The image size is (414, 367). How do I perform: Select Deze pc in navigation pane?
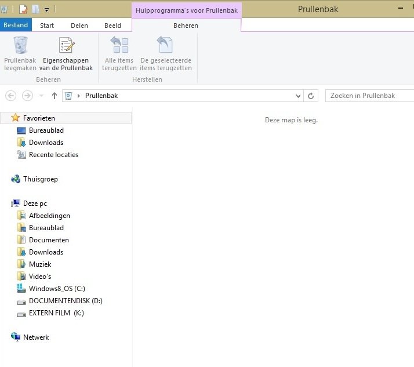(x=35, y=204)
